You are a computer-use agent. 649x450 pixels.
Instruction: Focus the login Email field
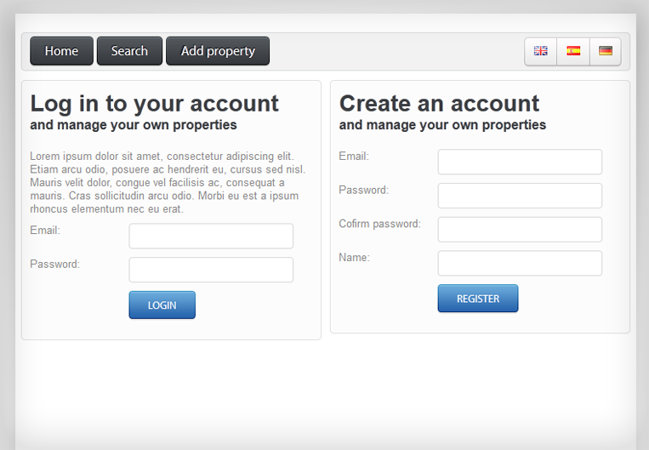(211, 236)
